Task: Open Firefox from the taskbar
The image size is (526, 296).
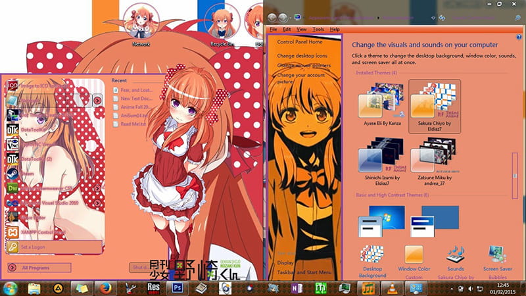Action: 107,288
